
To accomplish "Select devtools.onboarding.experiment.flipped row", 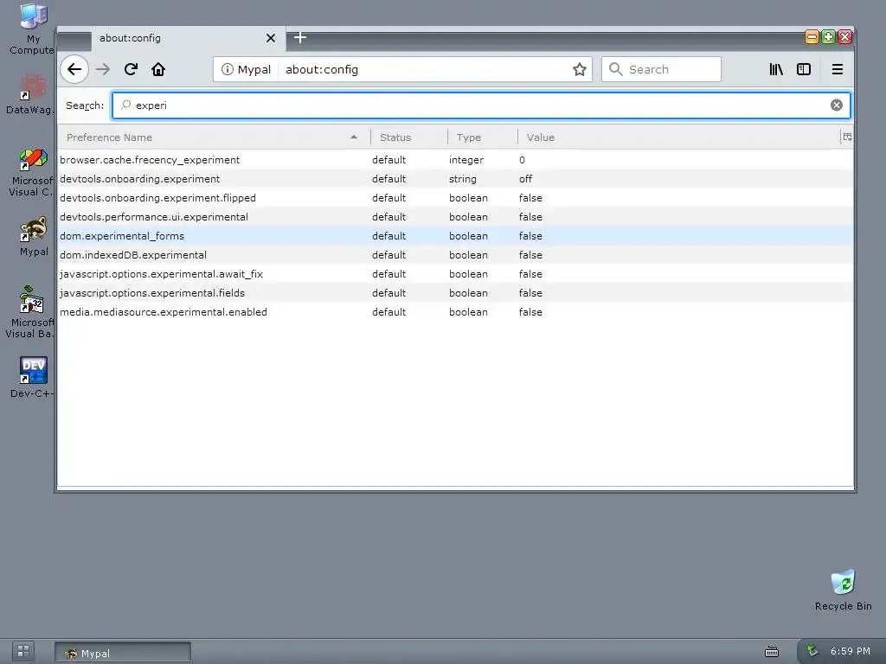I will click(455, 198).
